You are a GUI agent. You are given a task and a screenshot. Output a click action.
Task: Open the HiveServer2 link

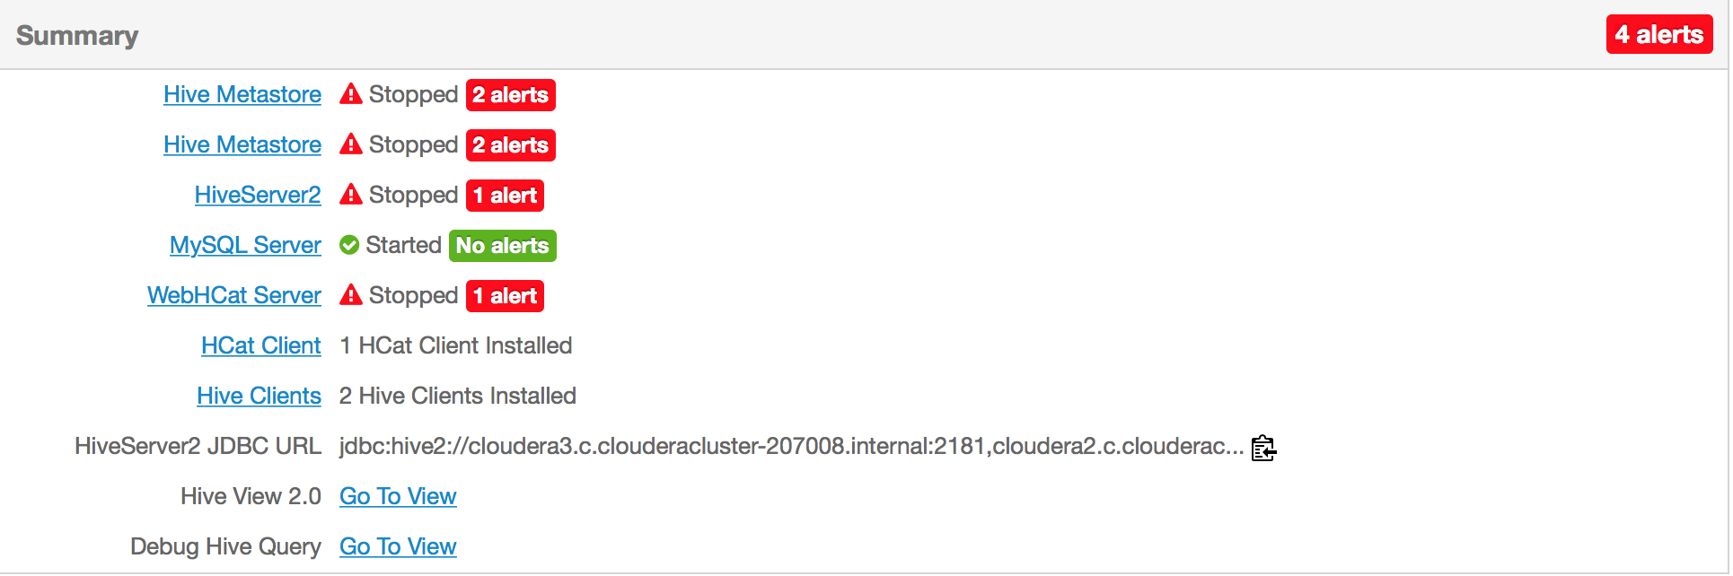(258, 195)
